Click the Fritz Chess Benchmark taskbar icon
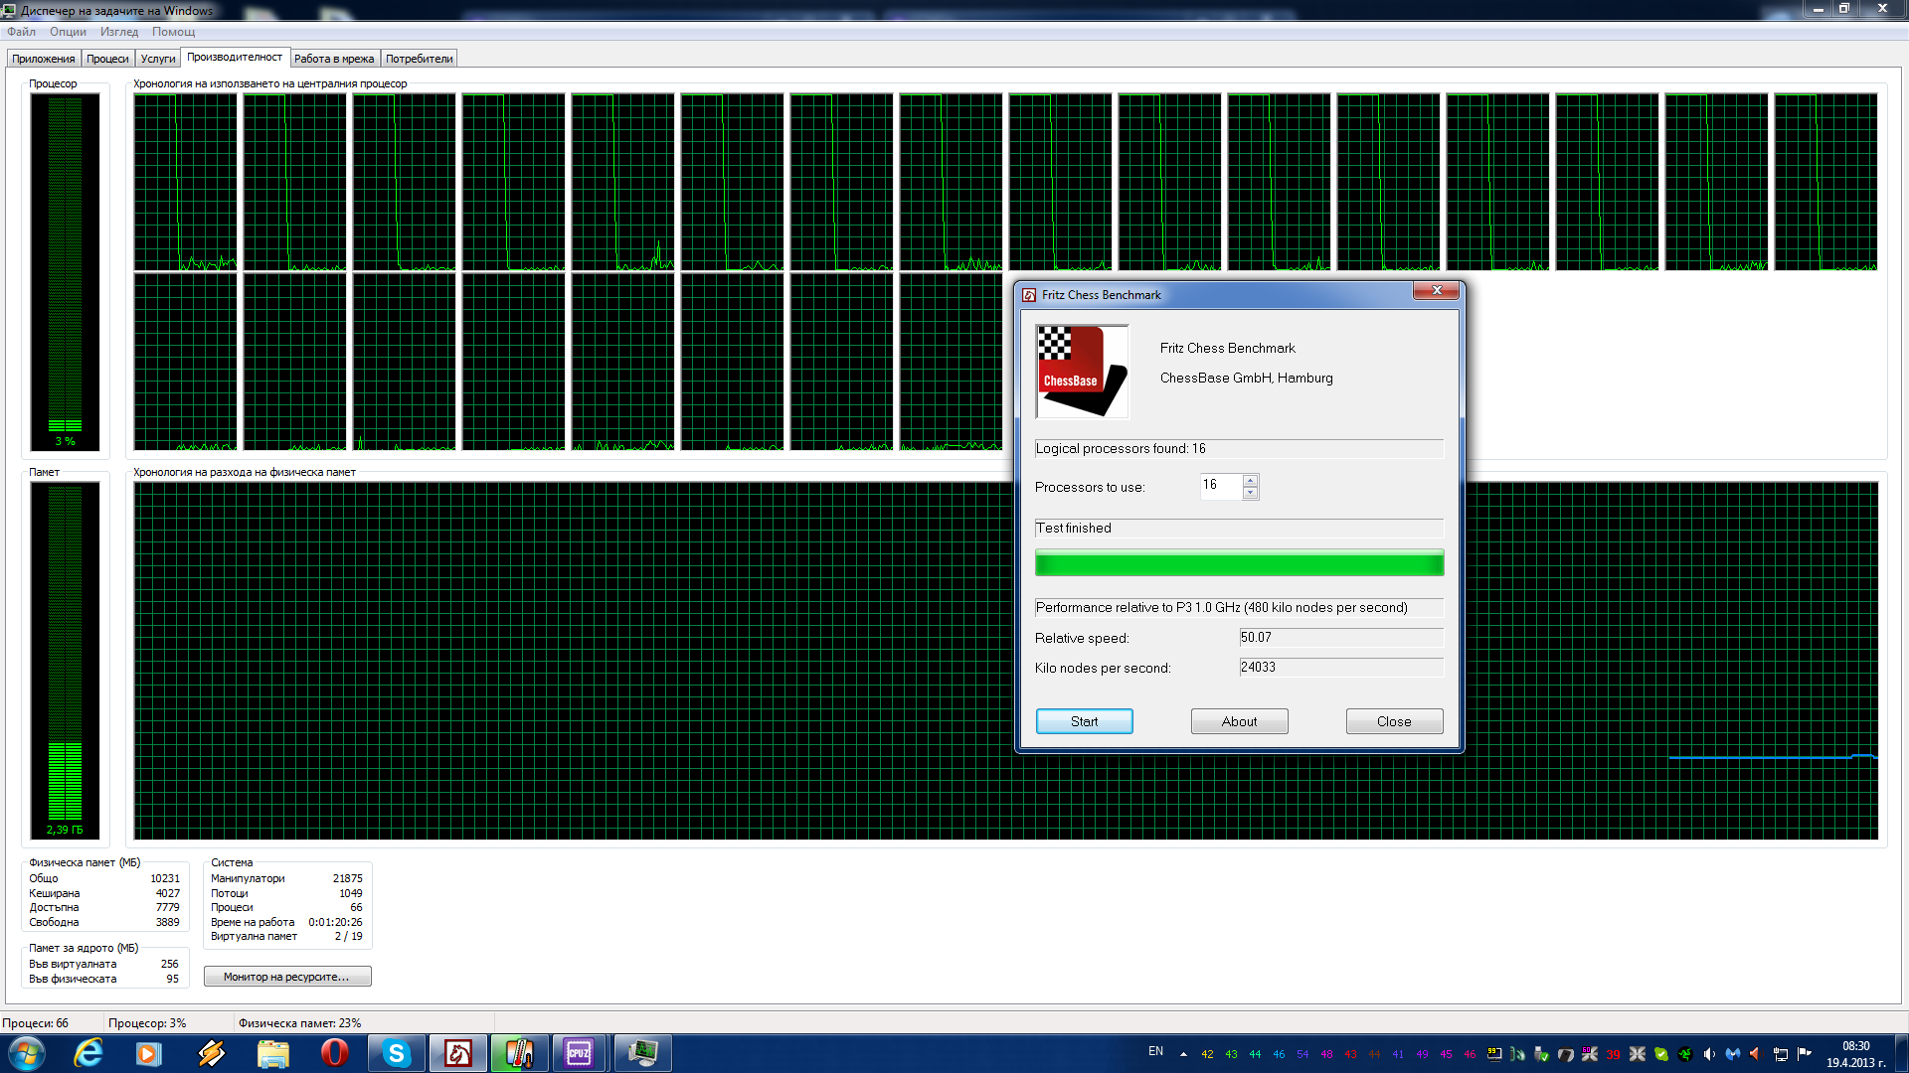 458,1053
